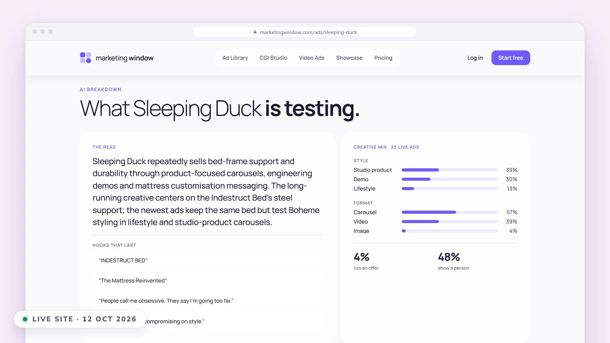Click the 57% Carousel value
This screenshot has height=343, width=610.
pyautogui.click(x=512, y=212)
